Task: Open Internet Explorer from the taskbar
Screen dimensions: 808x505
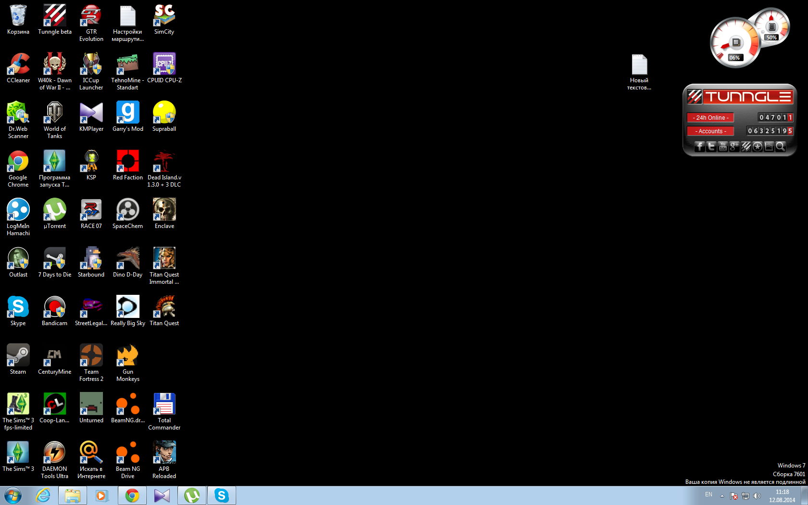Action: tap(43, 495)
